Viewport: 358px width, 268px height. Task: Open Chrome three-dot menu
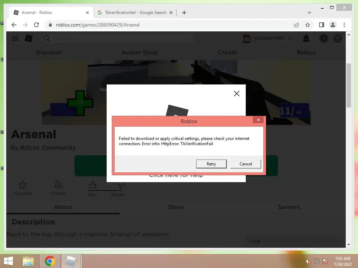tap(344, 25)
